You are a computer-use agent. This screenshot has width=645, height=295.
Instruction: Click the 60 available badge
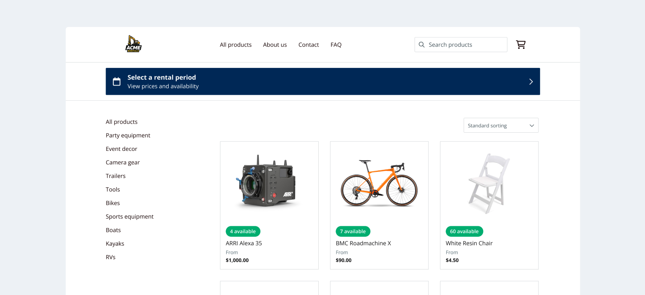[465, 231]
